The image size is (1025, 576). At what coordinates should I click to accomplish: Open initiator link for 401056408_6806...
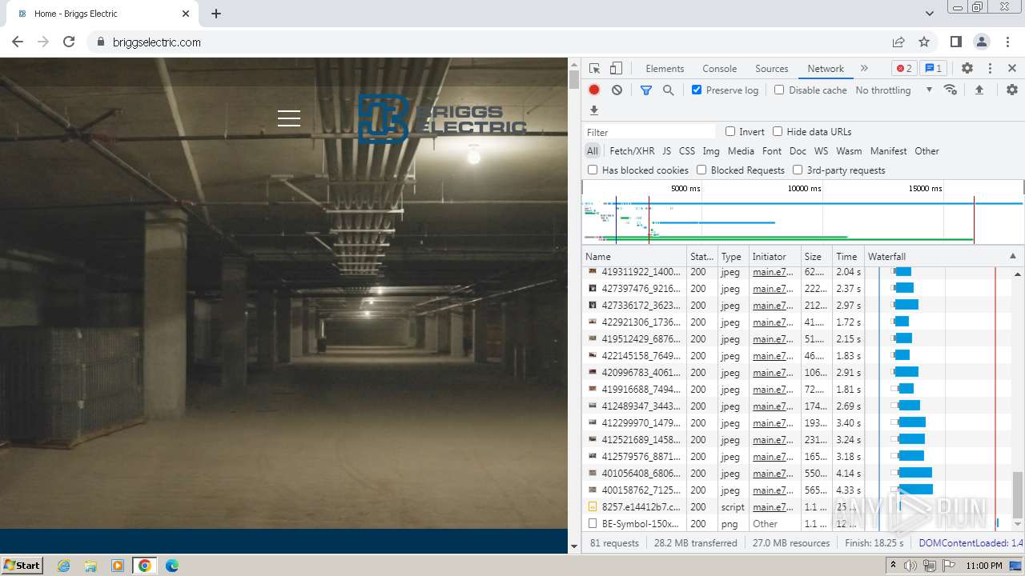773,473
